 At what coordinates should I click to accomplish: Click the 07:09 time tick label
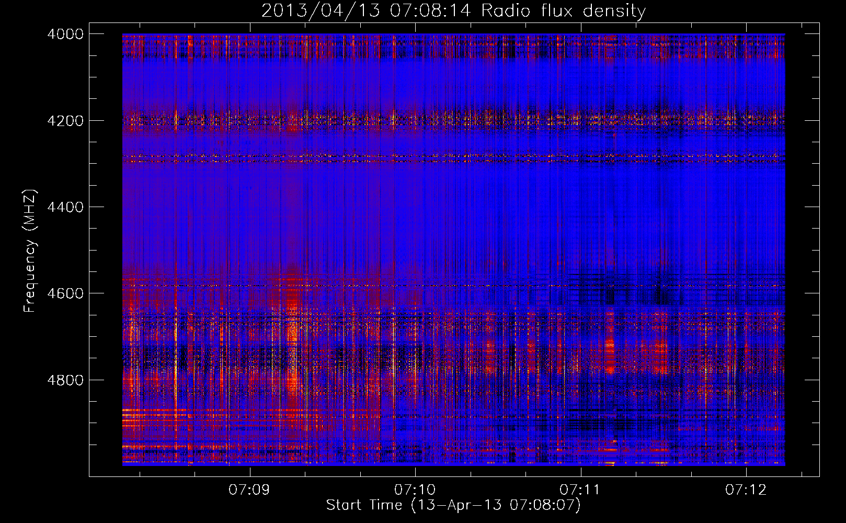249,490
